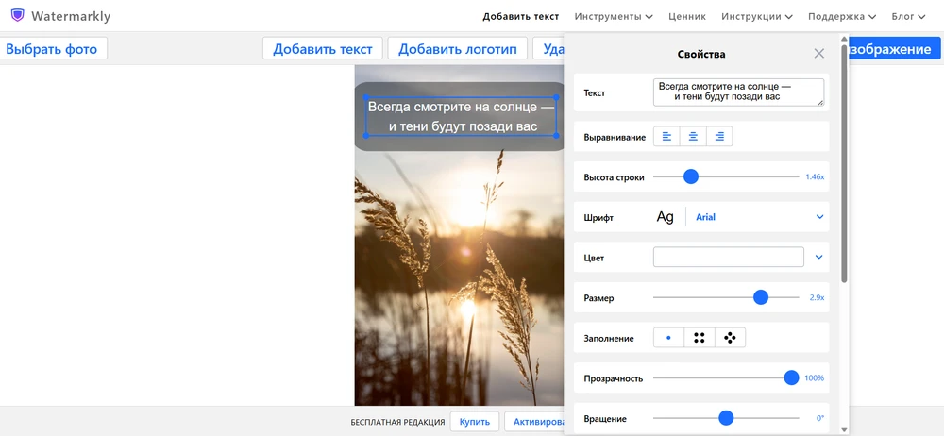This screenshot has height=436, width=944.
Task: Click the Выбрать фото button
Action: (x=53, y=49)
